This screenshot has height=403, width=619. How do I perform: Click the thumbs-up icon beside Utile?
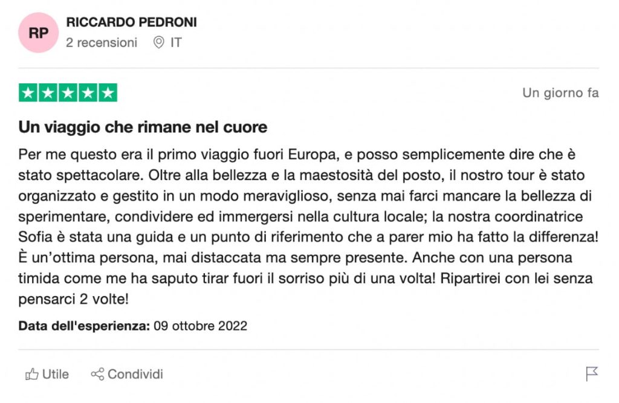click(x=31, y=375)
